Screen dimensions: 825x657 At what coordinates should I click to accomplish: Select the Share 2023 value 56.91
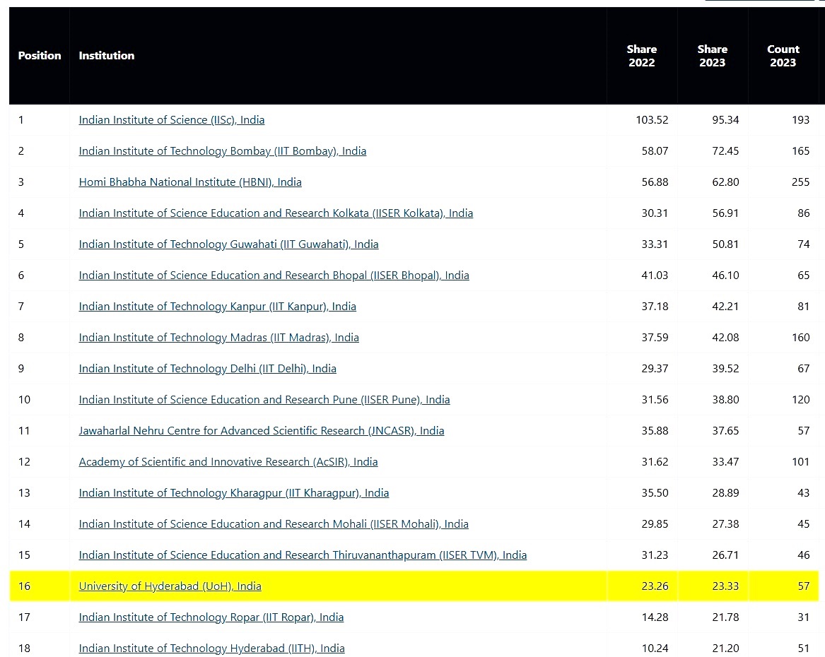coord(725,213)
